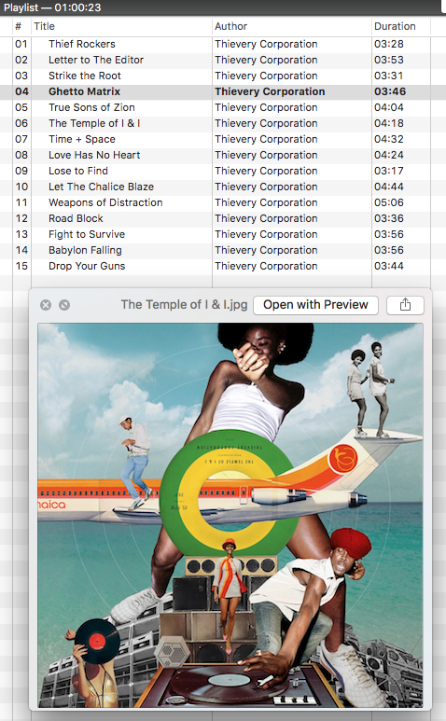Select track 'Lose to Find'

[x=78, y=171]
